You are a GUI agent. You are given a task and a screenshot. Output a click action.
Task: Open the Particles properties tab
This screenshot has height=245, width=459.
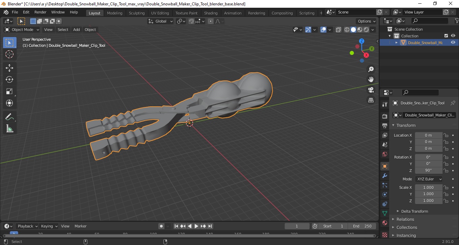click(x=385, y=185)
